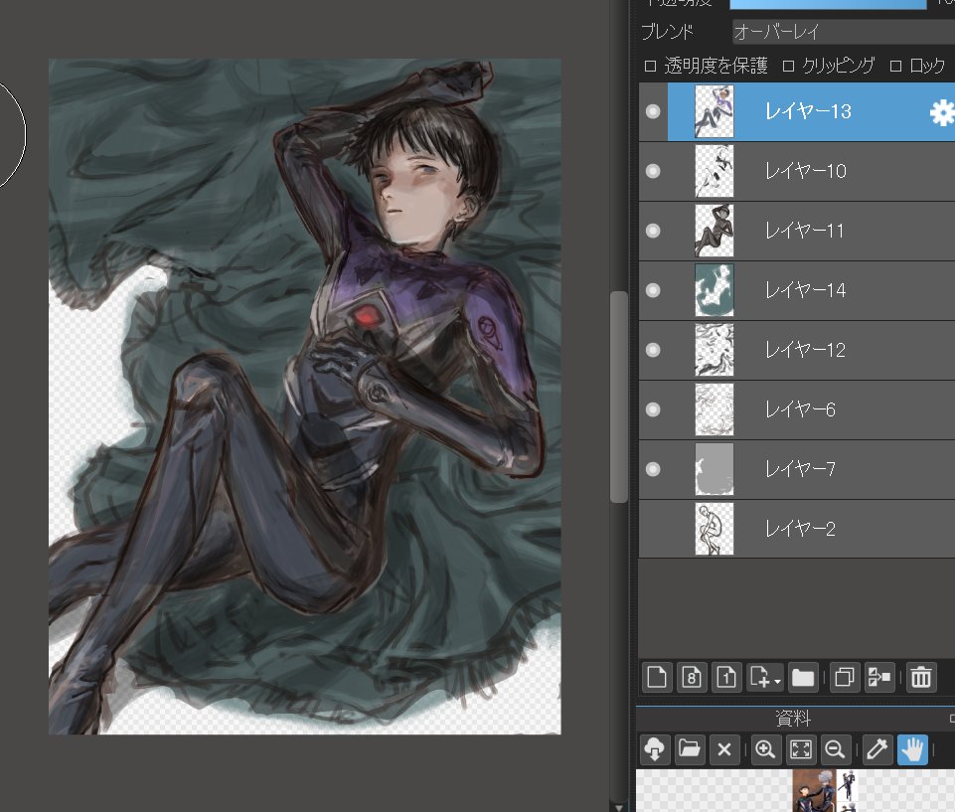The height and width of the screenshot is (812, 955).
Task: Select the レイヤー12 layer name
Action: [x=805, y=350]
